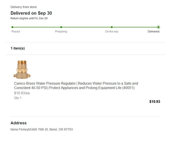176x146 pixels.
Task: Click the $10.93/ea unit price
Action: [22, 93]
